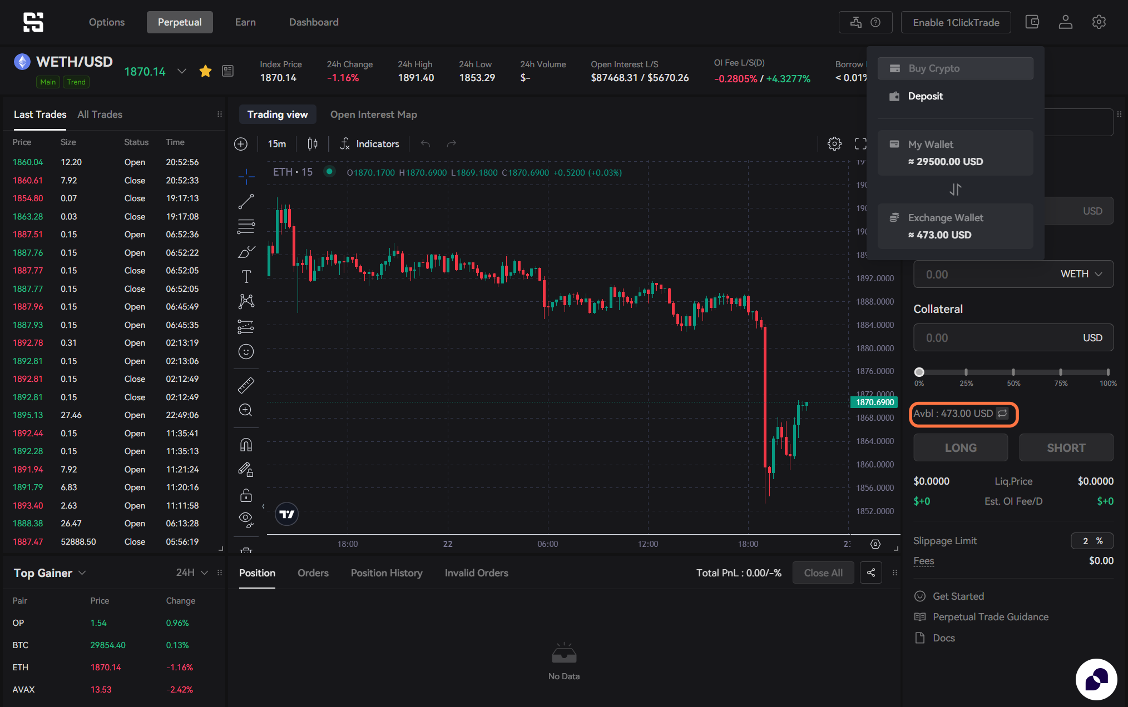Open Top Gainer panel options dots
The image size is (1128, 707).
220,573
